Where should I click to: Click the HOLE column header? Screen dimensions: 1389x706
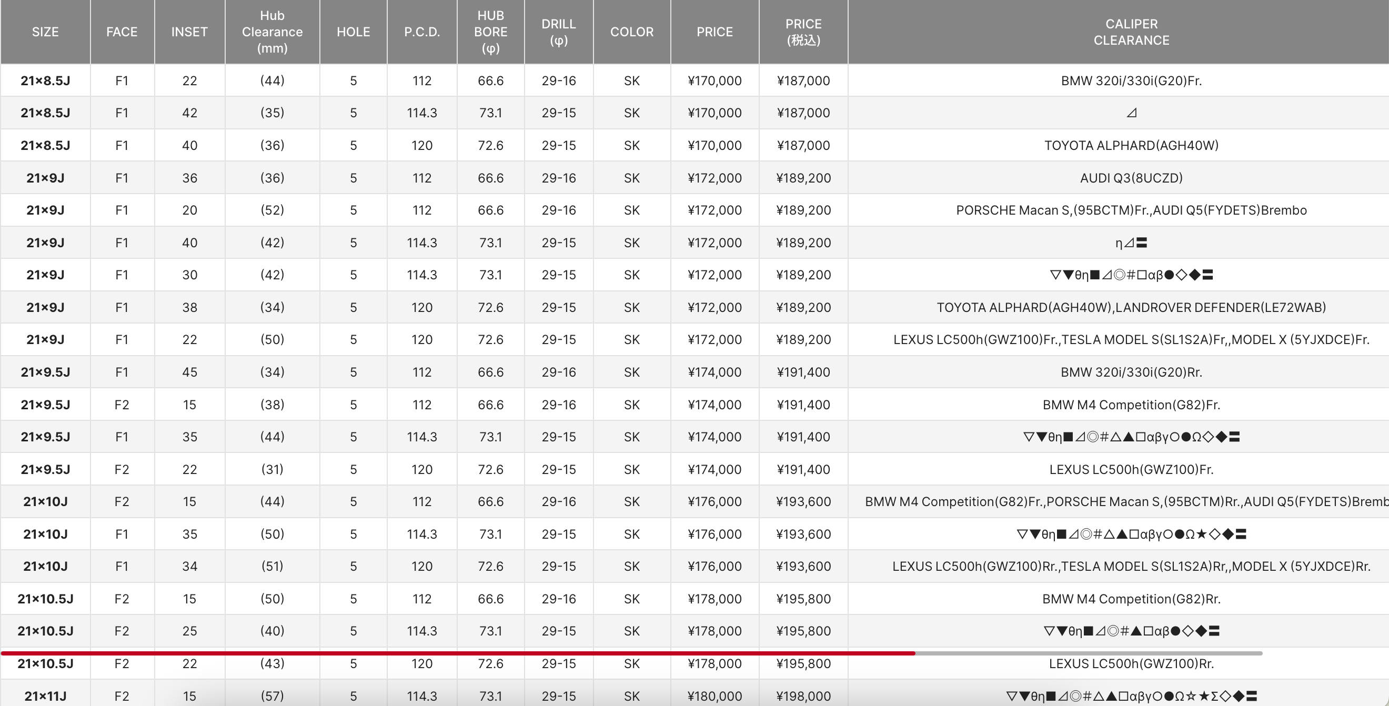[353, 32]
